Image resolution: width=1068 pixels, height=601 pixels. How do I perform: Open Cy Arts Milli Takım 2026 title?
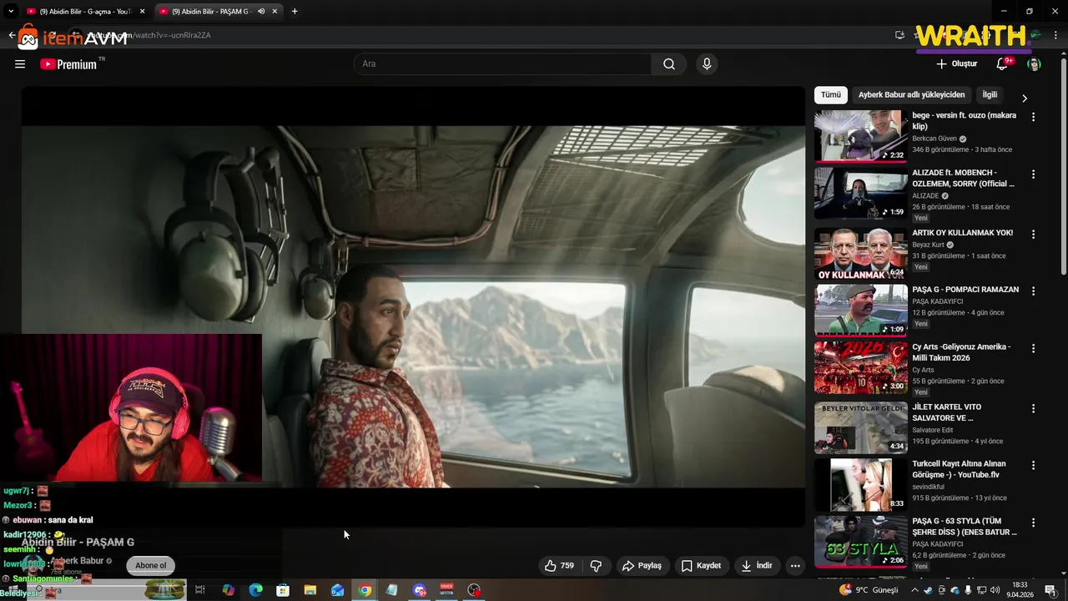pos(961,352)
